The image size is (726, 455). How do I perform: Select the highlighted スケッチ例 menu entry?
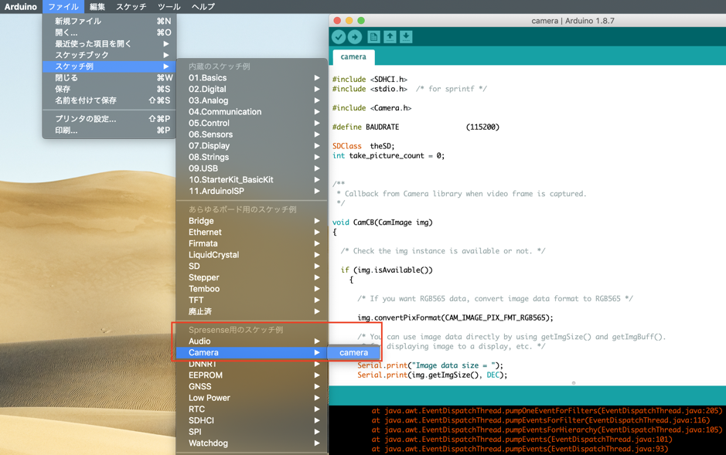coord(109,66)
